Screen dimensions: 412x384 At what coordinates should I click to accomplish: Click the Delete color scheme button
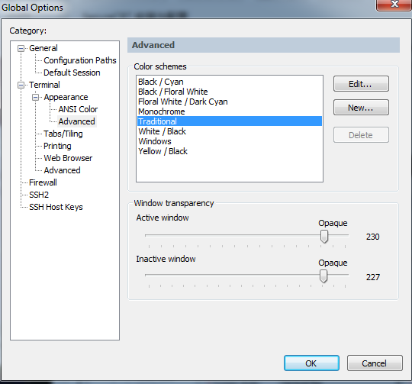(361, 135)
